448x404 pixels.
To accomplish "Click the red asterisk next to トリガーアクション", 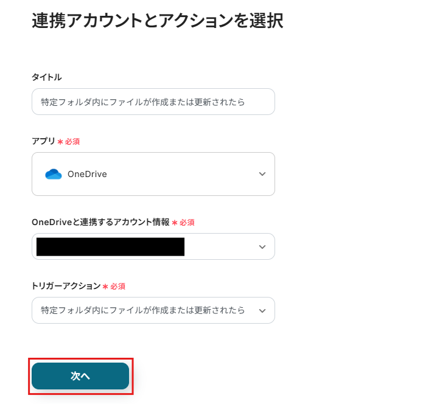I will [x=105, y=286].
